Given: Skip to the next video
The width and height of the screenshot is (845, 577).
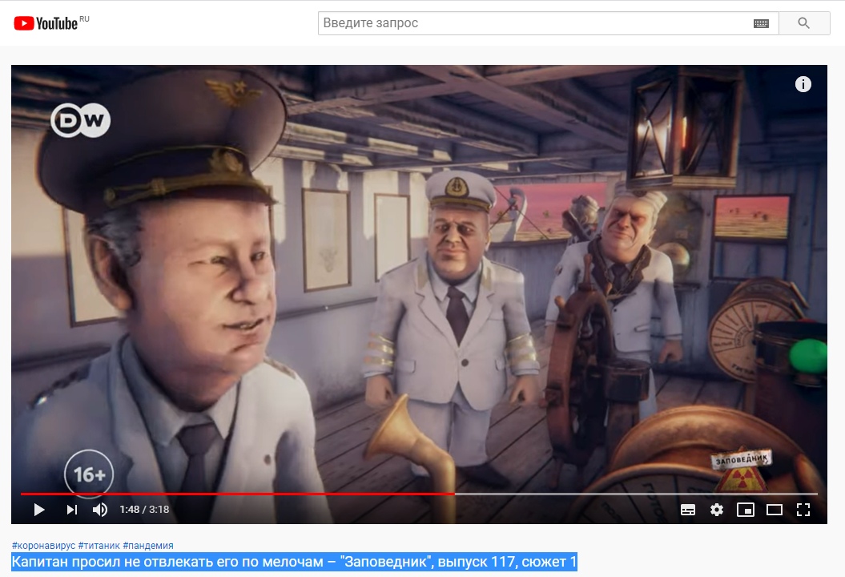Looking at the screenshot, I should click(x=71, y=510).
